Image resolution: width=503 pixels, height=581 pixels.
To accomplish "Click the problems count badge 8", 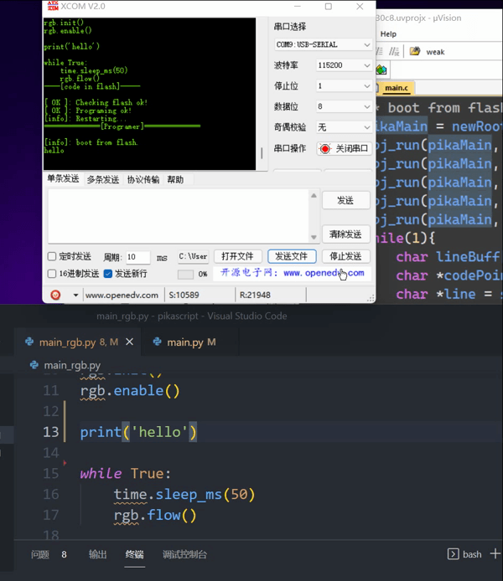I will [x=65, y=554].
